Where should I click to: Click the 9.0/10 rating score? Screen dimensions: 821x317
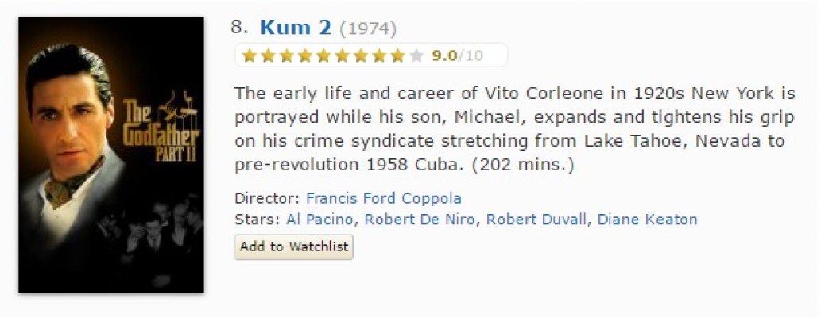click(x=457, y=55)
